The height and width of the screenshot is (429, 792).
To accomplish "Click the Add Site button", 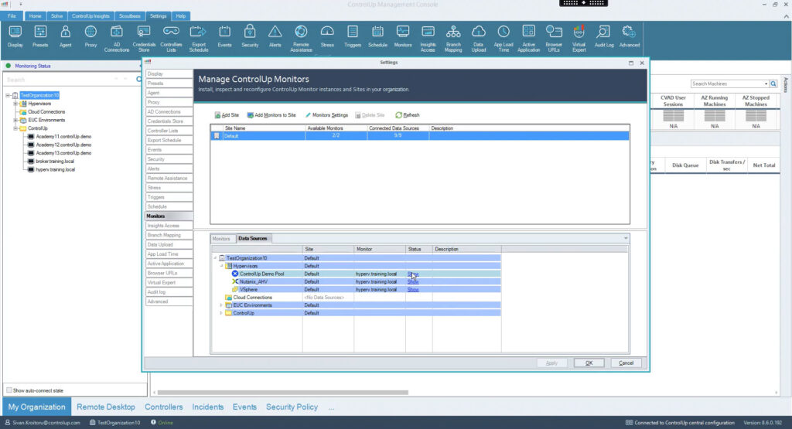I will pyautogui.click(x=226, y=115).
